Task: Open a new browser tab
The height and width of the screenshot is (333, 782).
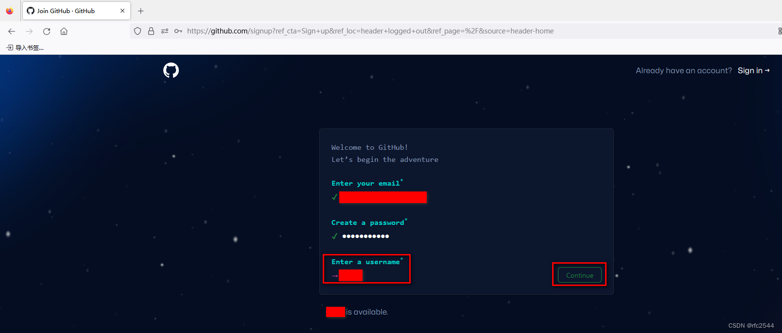Action: point(141,11)
